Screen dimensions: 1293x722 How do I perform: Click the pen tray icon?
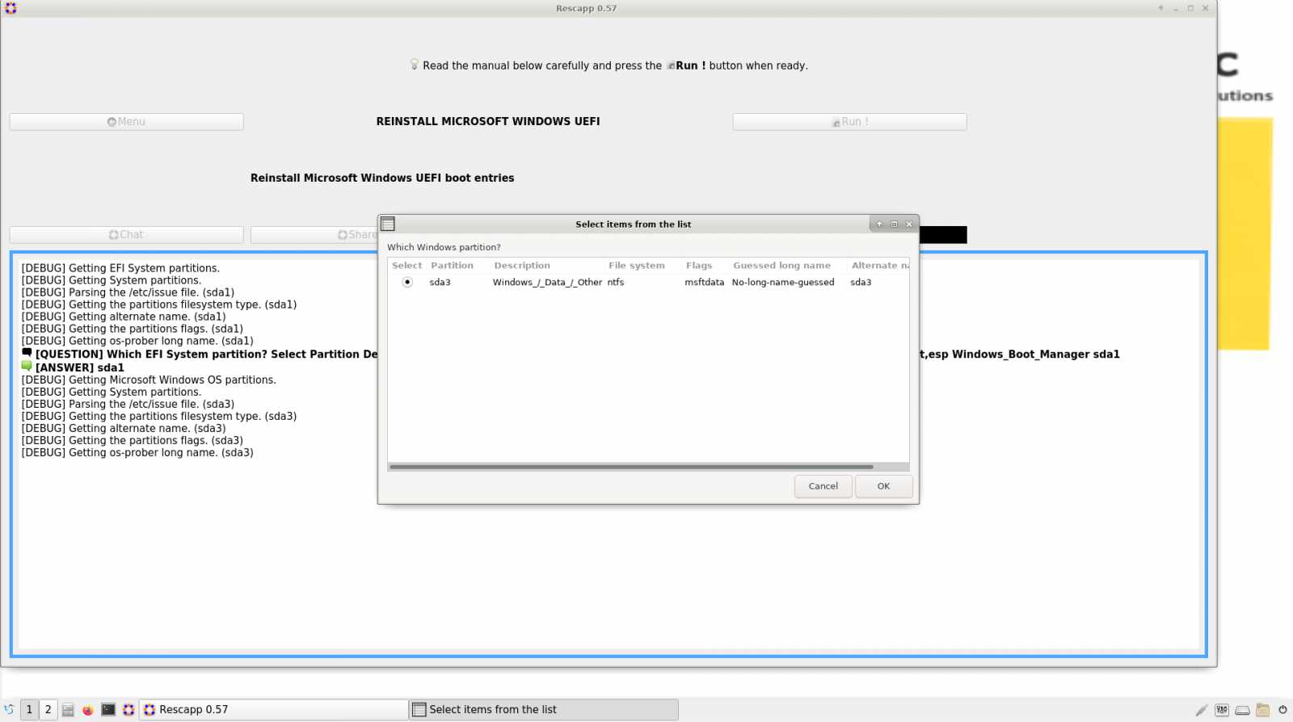point(1202,710)
